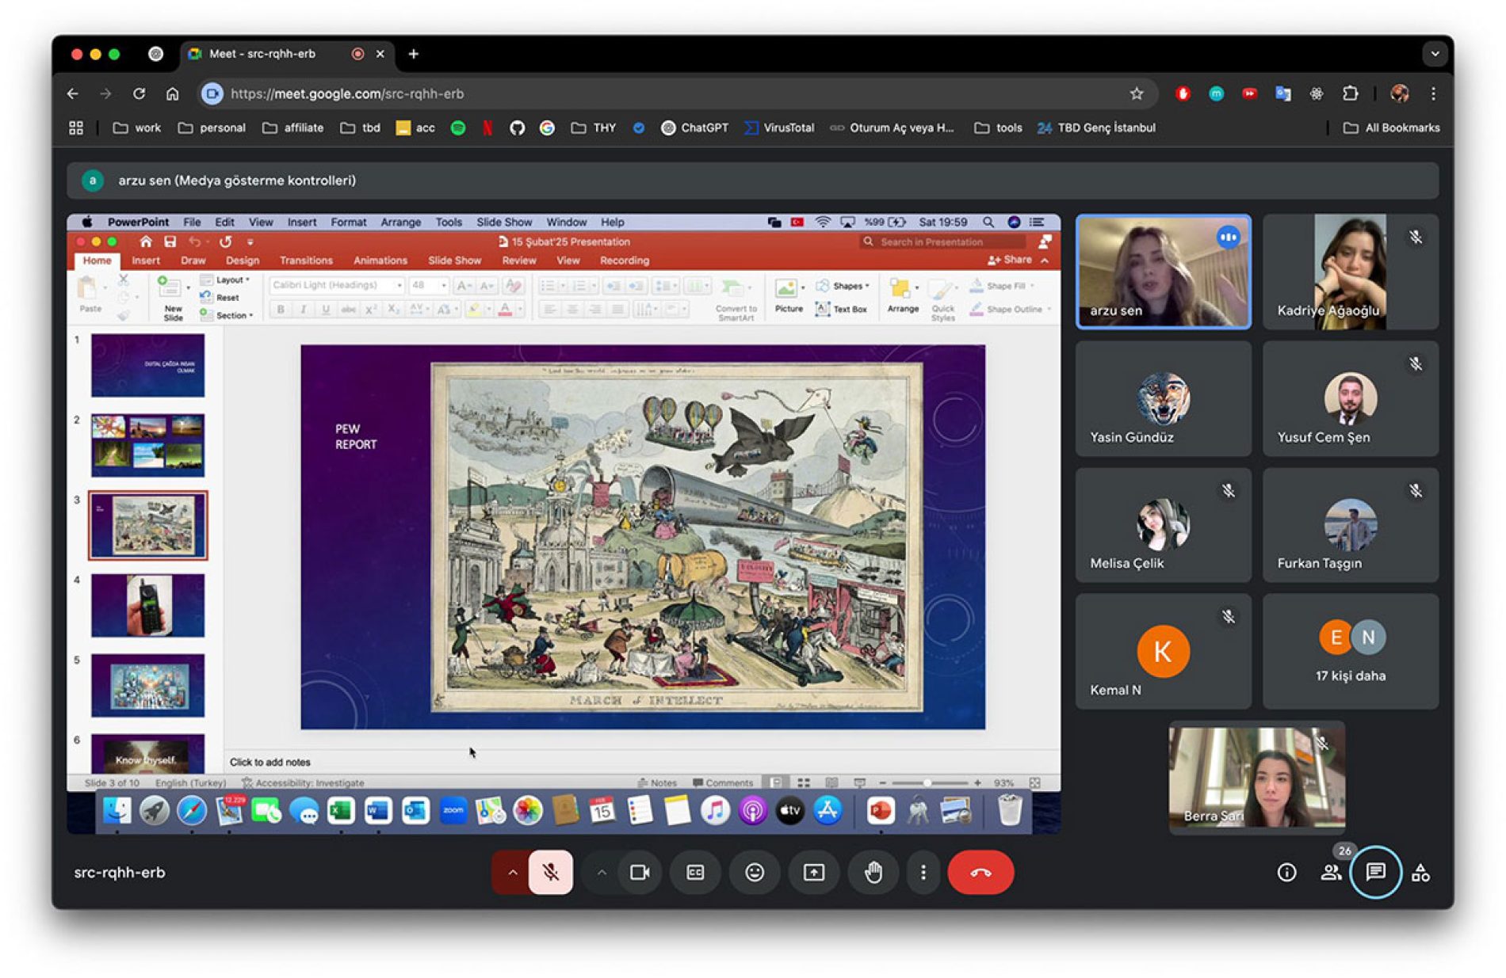
Task: Click the 17 kişi daha tile
Action: pyautogui.click(x=1350, y=651)
